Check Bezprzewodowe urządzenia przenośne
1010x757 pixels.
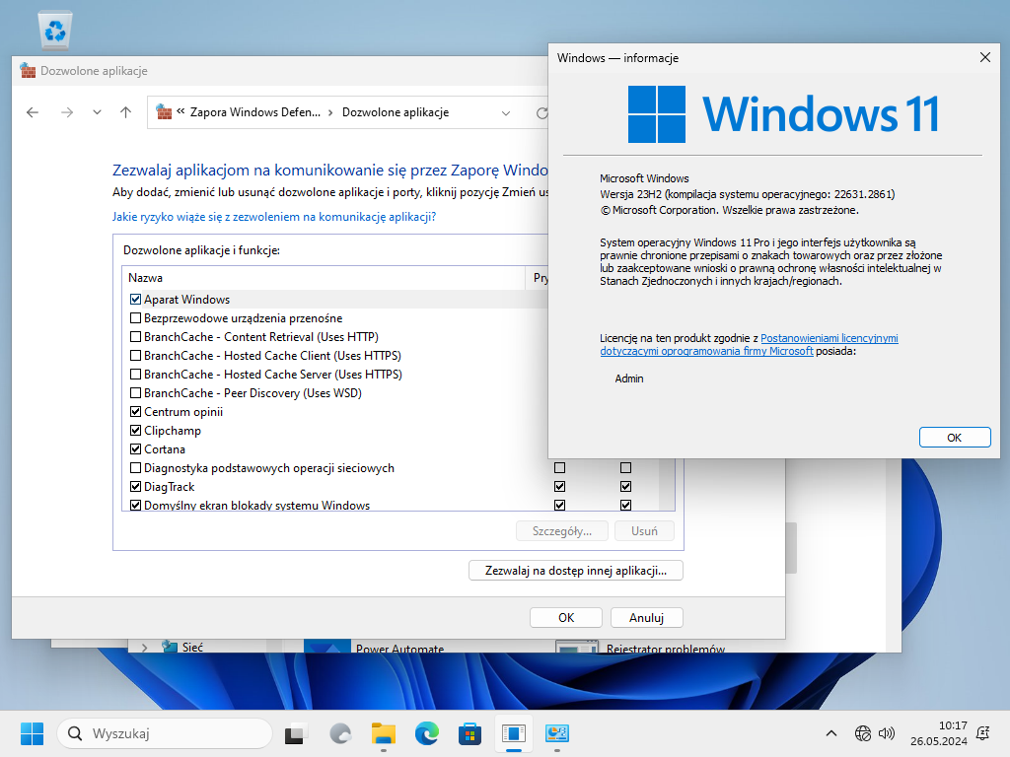(135, 318)
